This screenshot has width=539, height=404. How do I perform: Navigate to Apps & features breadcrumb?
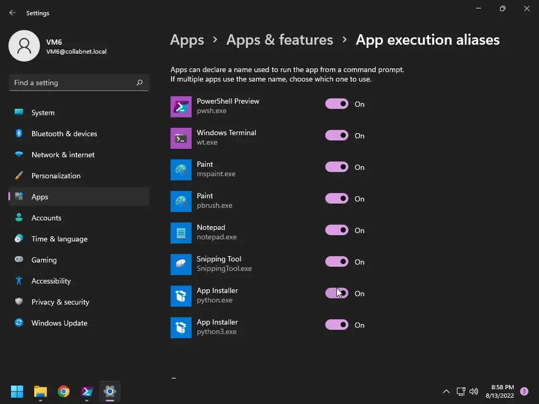click(x=280, y=40)
